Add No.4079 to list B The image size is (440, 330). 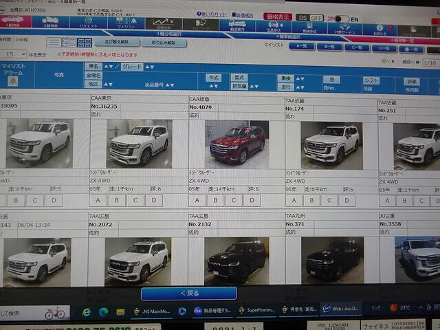(215, 200)
